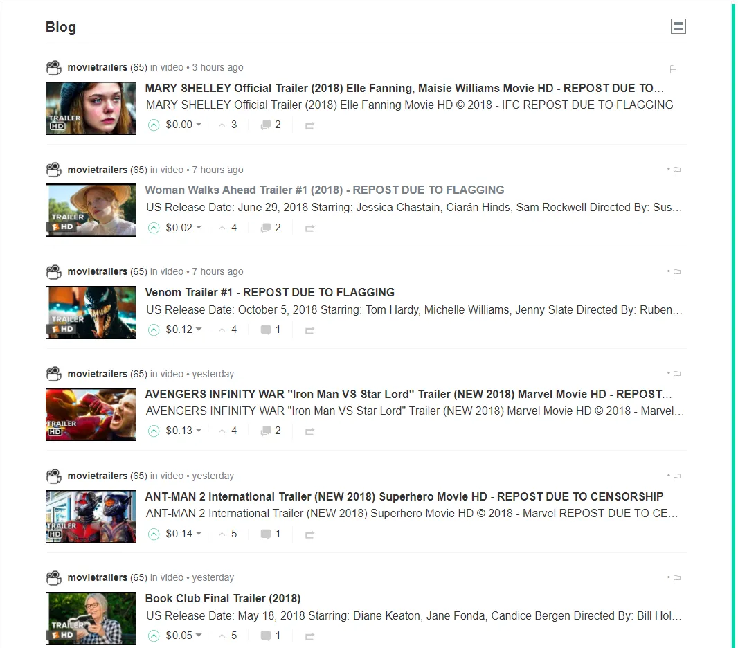Open Book Club Final Trailer (2018) title link

(x=223, y=599)
